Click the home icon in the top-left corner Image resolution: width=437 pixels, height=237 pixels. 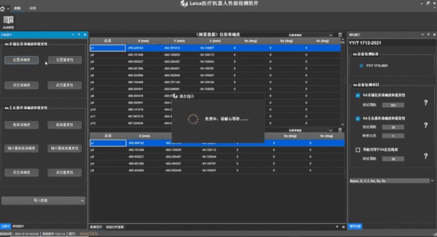click(2, 9)
